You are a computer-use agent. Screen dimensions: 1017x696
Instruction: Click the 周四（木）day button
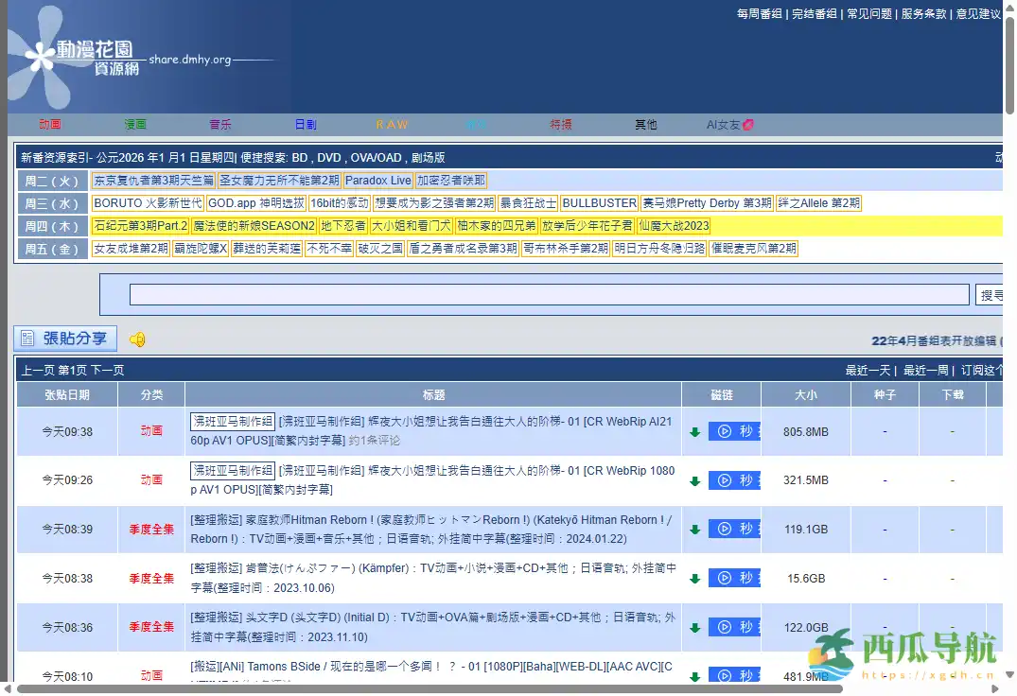(x=52, y=226)
